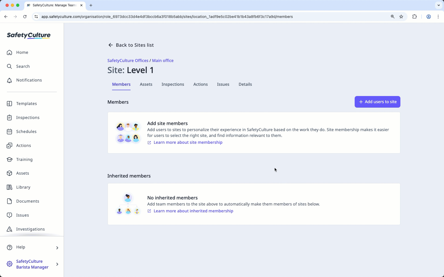Click the Search magnifier icon in sidebar

(x=10, y=66)
